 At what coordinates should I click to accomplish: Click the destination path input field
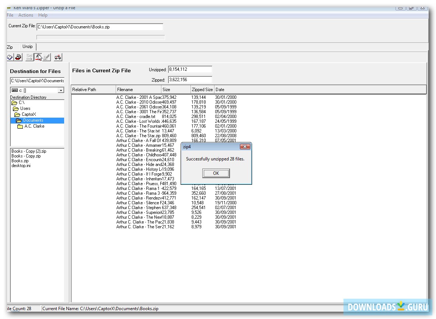(x=37, y=81)
